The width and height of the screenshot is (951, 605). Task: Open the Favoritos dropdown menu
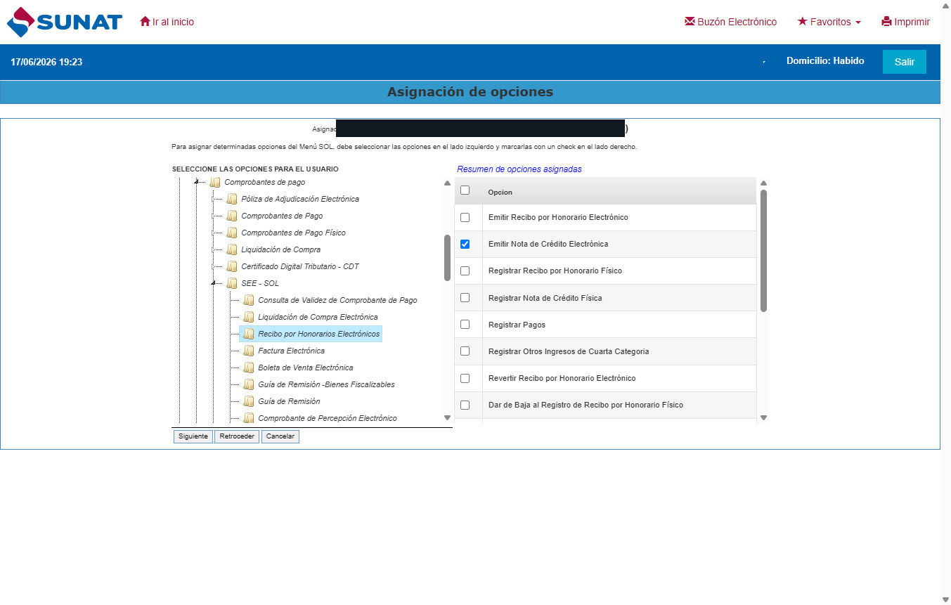pos(829,22)
